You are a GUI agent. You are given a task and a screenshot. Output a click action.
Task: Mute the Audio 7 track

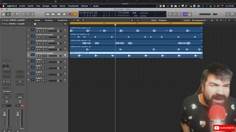[x=37, y=68]
